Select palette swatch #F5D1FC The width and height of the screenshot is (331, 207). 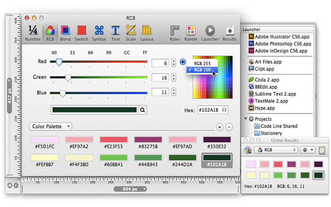coord(45,140)
